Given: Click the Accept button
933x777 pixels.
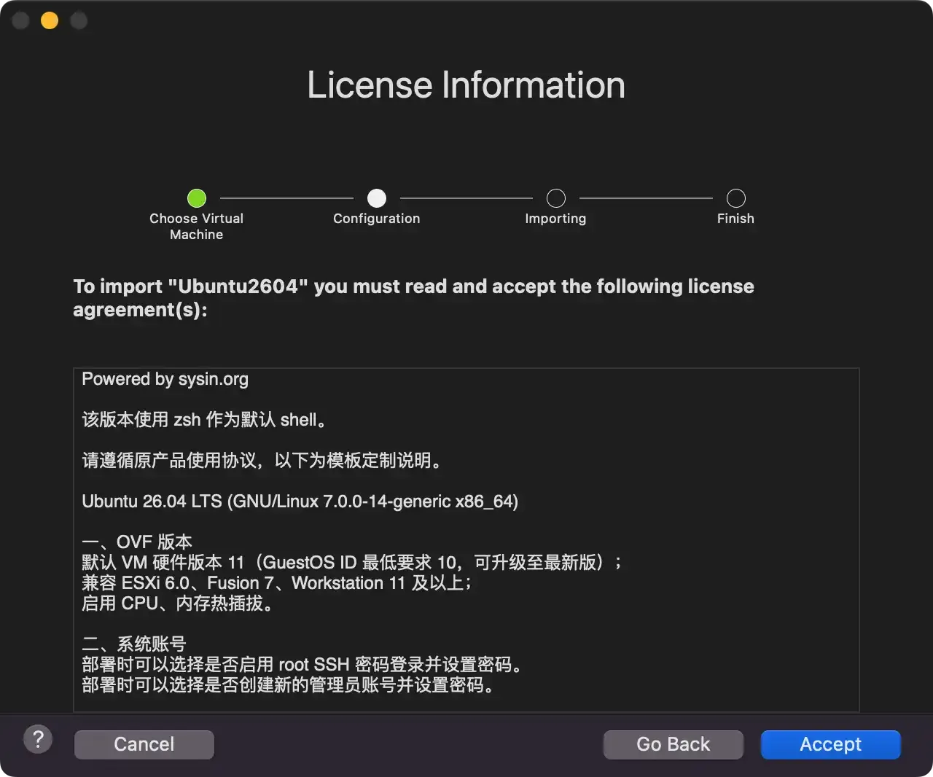Looking at the screenshot, I should 831,744.
